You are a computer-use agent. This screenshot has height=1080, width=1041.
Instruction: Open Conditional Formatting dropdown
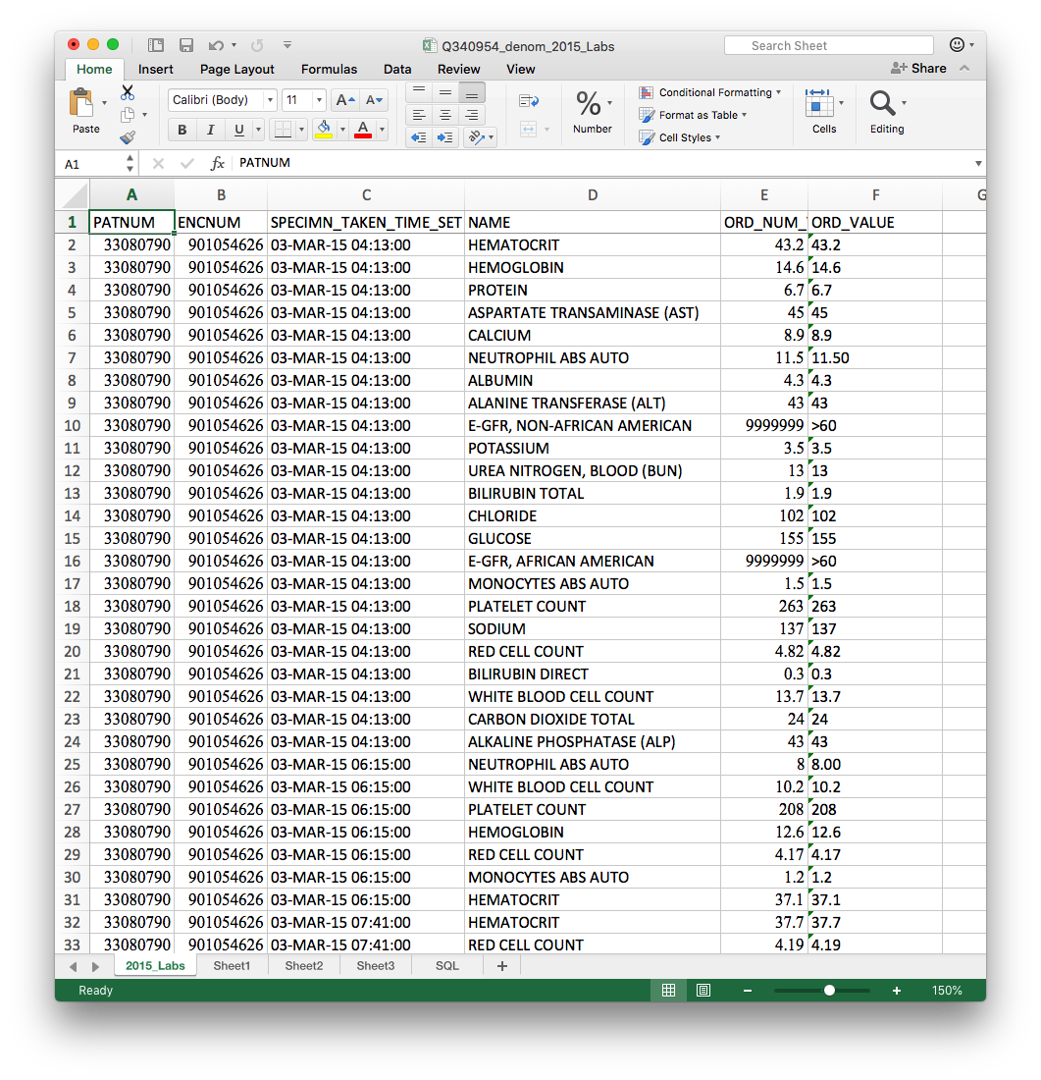[x=709, y=92]
